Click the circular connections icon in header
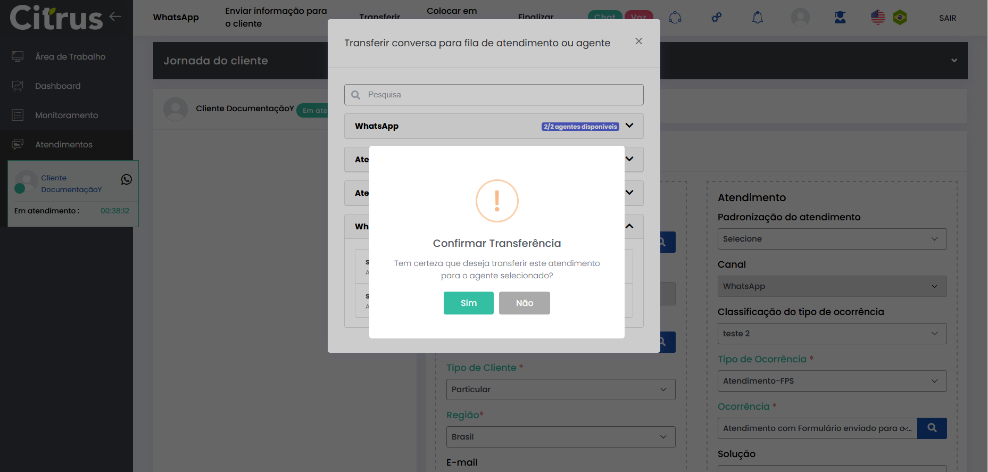Image resolution: width=988 pixels, height=472 pixels. tap(675, 18)
